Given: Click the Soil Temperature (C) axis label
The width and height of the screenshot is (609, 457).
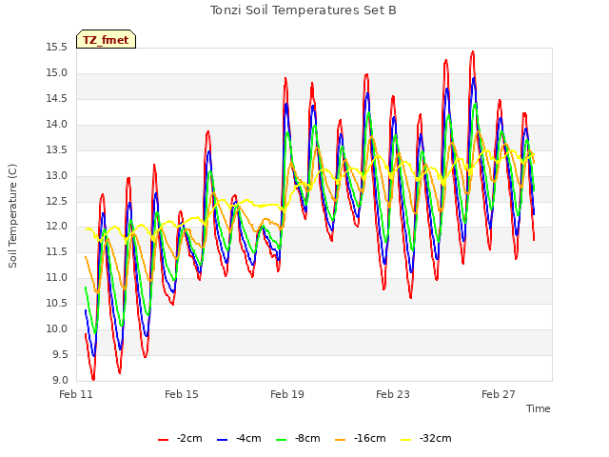Looking at the screenshot, I should (12, 216).
